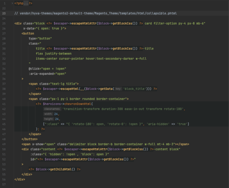The image size is (229, 188).
Task: Click 'hover:text-secondary-darker' class name
Action: click(x=110, y=59)
